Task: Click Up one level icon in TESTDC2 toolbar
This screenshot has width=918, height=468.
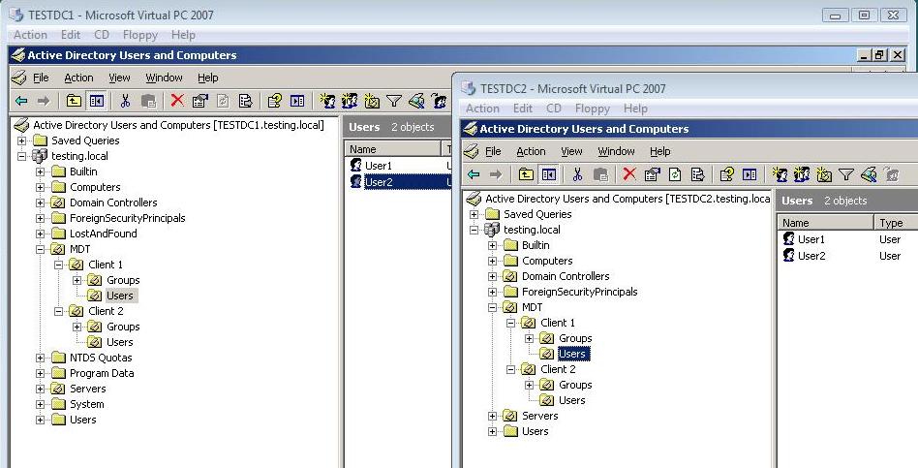Action: click(526, 174)
